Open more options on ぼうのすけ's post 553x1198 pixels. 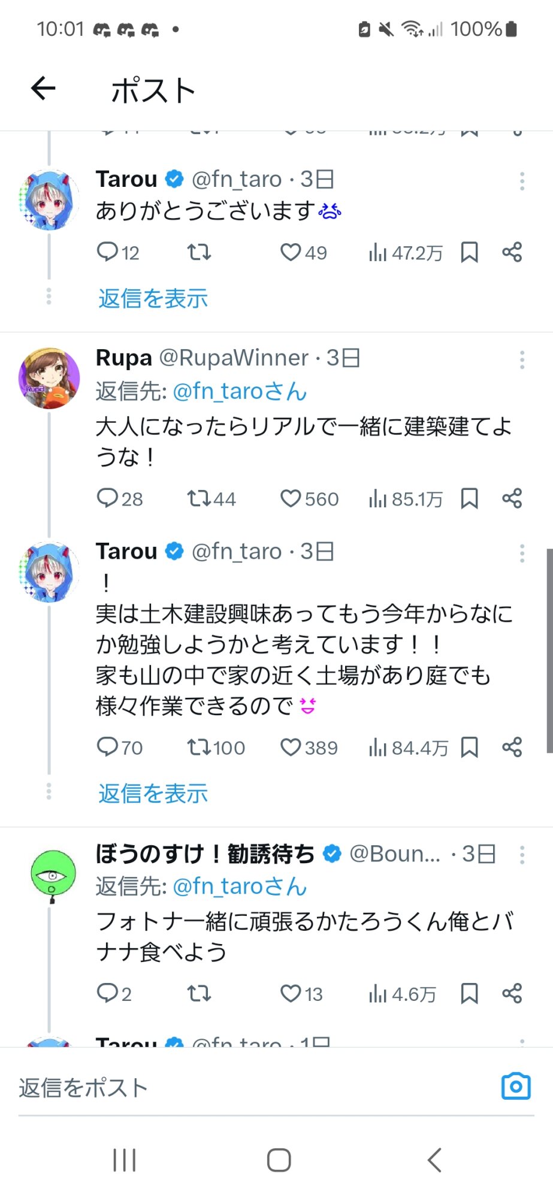point(522,855)
